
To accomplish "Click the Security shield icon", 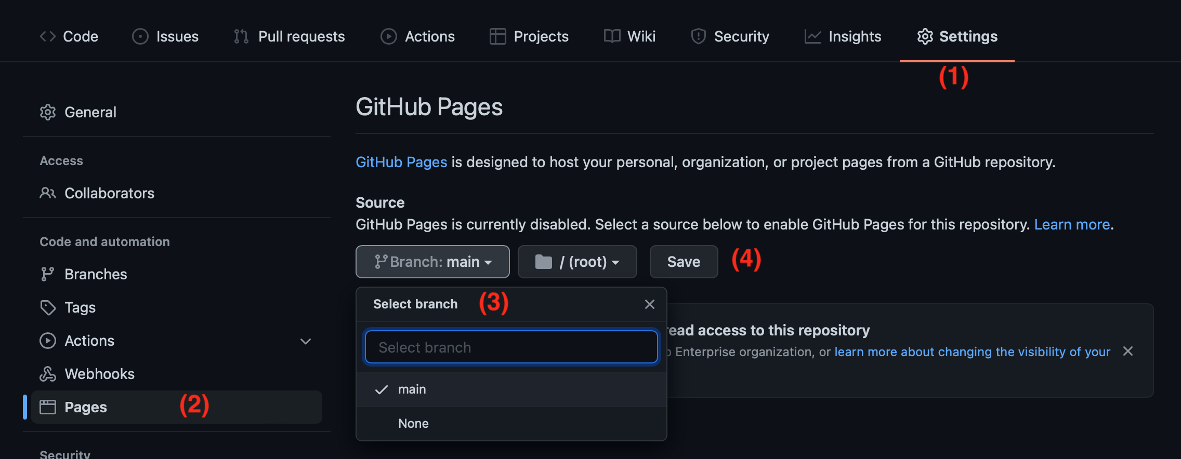I will pyautogui.click(x=698, y=36).
